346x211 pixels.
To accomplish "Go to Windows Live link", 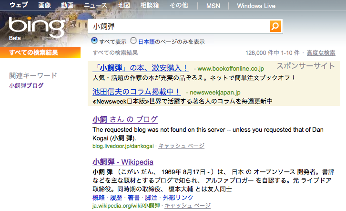I will 256,6.
